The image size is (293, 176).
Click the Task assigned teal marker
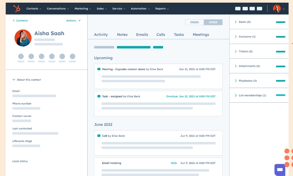[x=99, y=96]
